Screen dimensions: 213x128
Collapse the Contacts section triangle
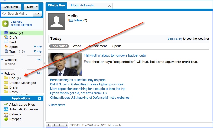point(2,60)
